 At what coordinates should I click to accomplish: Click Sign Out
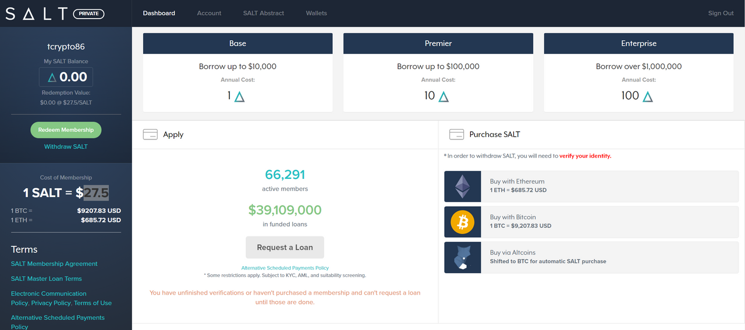pyautogui.click(x=721, y=13)
